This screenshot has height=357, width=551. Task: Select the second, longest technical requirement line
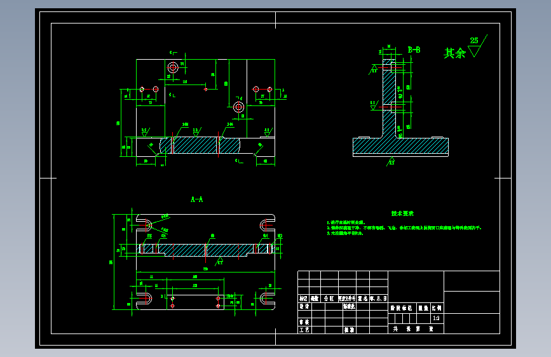coord(404,227)
